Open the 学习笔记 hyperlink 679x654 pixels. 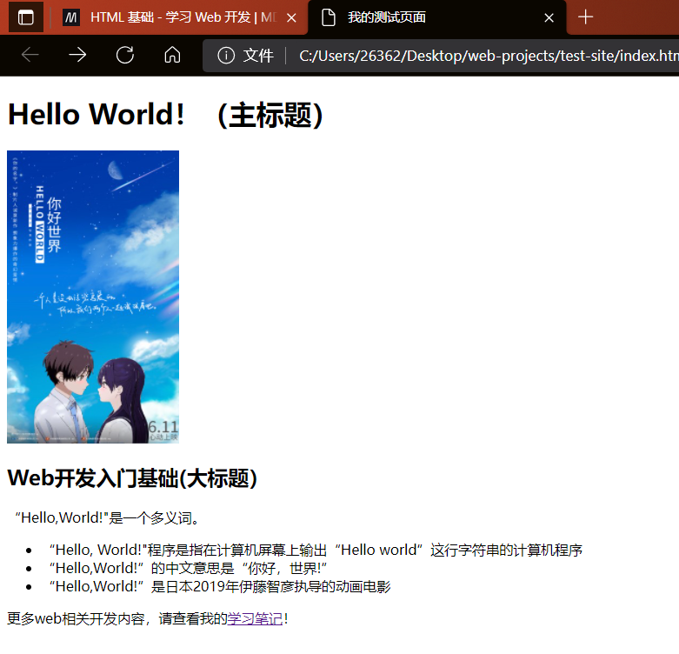255,618
